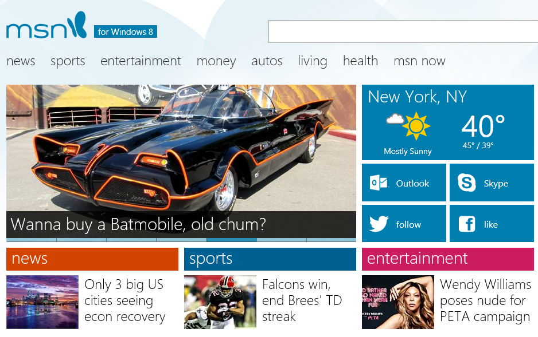The image size is (538, 337).
Task: Go to the entertainment navigation item
Action: coord(141,61)
